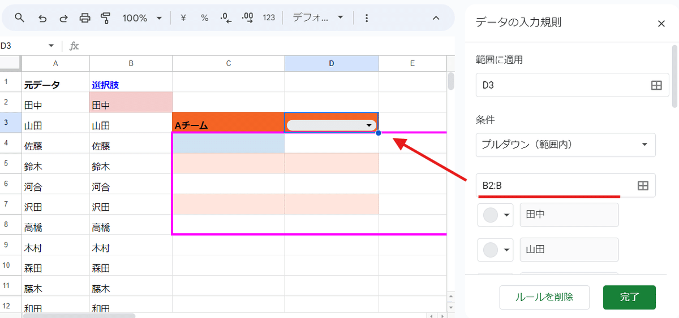
Task: Select column D header
Action: tap(332, 63)
